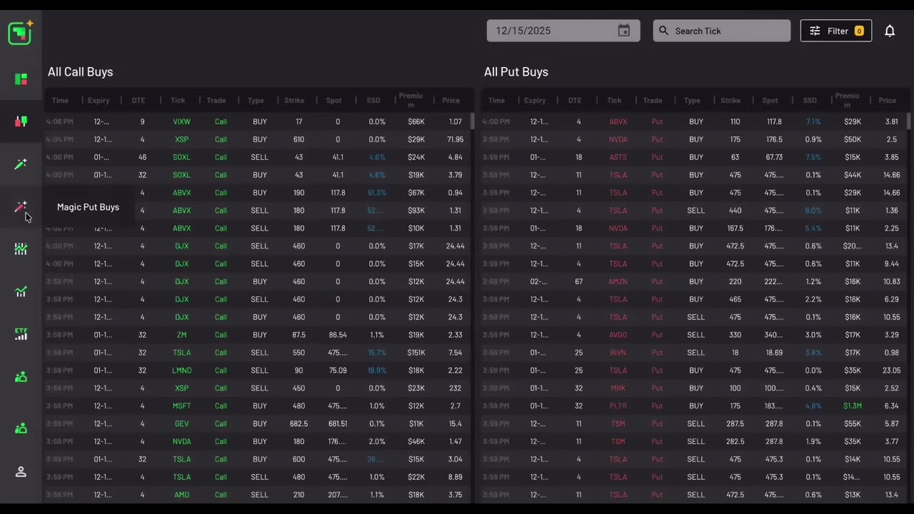The width and height of the screenshot is (914, 514).
Task: Open the calendar date picker icon
Action: coord(624,31)
